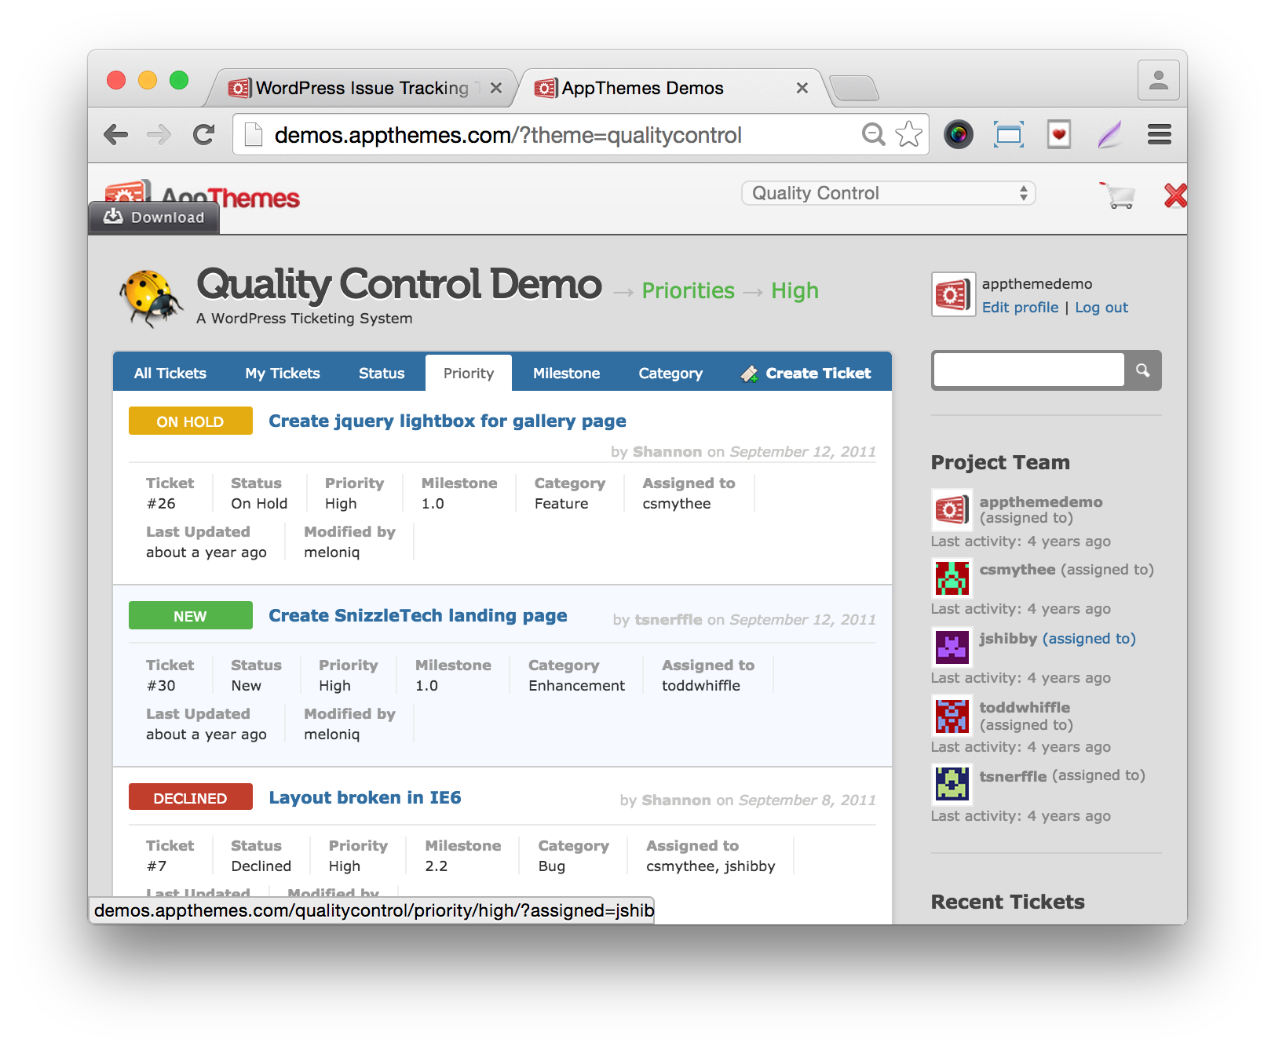Bookmark the page with the star icon
Viewport: 1275px width, 1050px height.
[x=910, y=134]
